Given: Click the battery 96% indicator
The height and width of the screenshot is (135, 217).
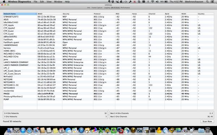Looking at the screenshot, I should coord(164,2).
